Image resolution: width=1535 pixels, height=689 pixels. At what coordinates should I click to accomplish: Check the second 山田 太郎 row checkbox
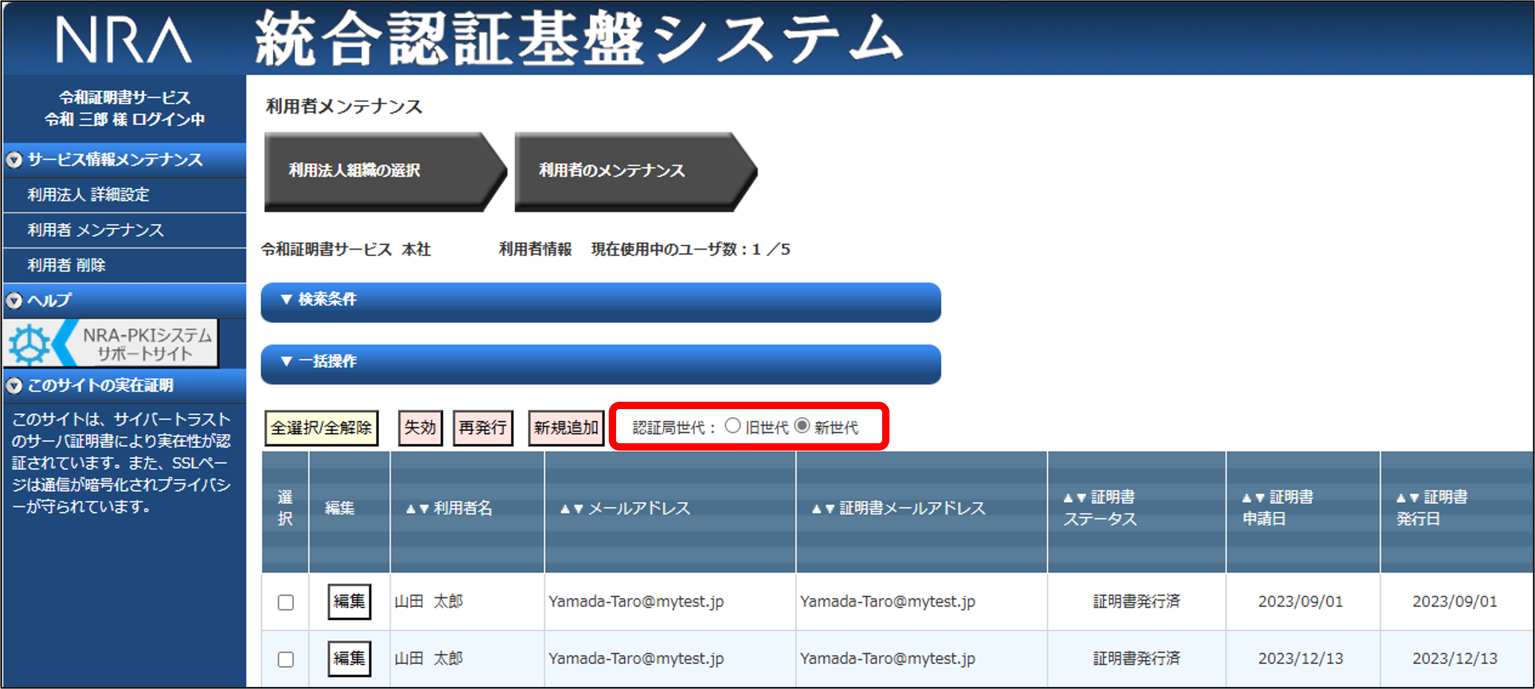[285, 659]
